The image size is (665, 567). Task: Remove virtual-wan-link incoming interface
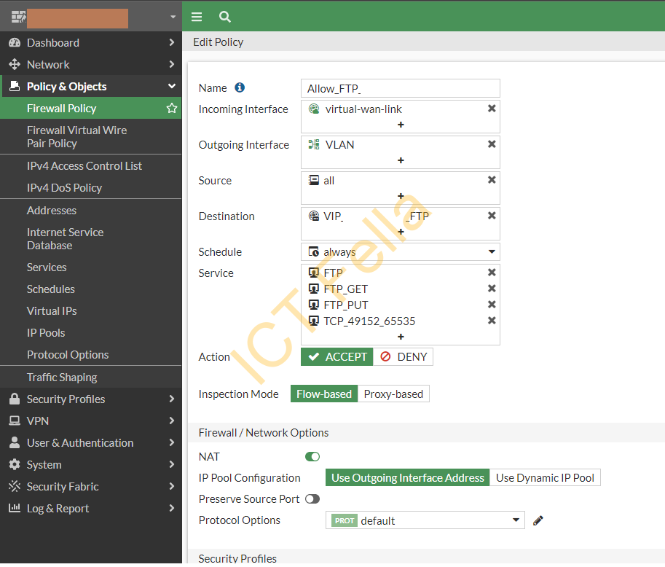pos(492,108)
